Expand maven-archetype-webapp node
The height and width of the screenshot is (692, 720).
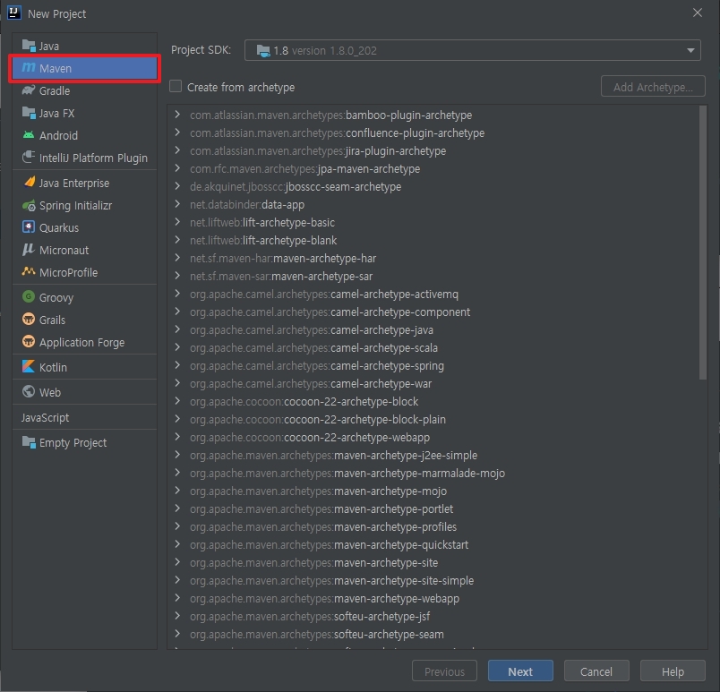177,597
